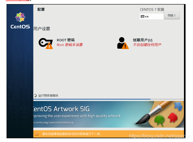
Task: Click the CentOS logo in sidebar
Action: point(20,17)
